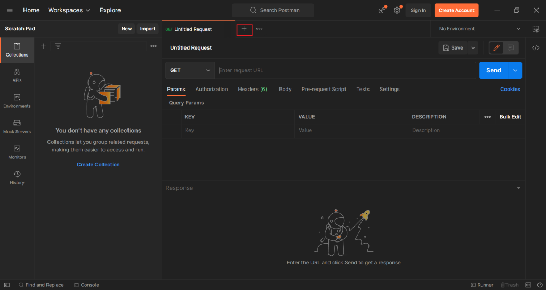The image size is (546, 290).
Task: Switch to the Tests tab
Action: (x=363, y=90)
